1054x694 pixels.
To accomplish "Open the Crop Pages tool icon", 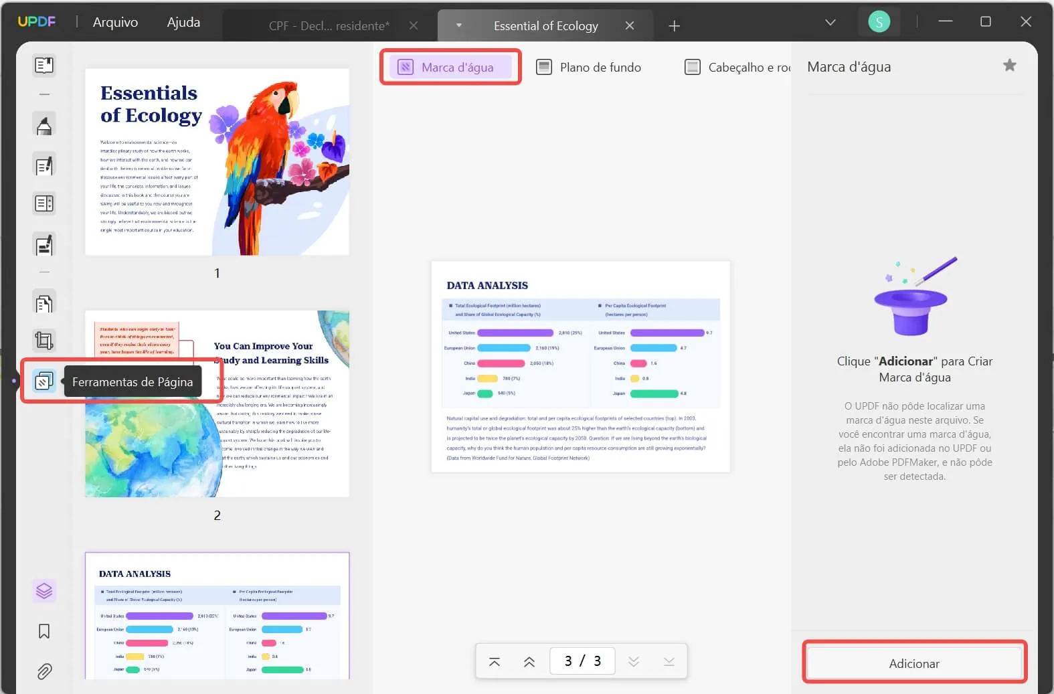I will [44, 341].
